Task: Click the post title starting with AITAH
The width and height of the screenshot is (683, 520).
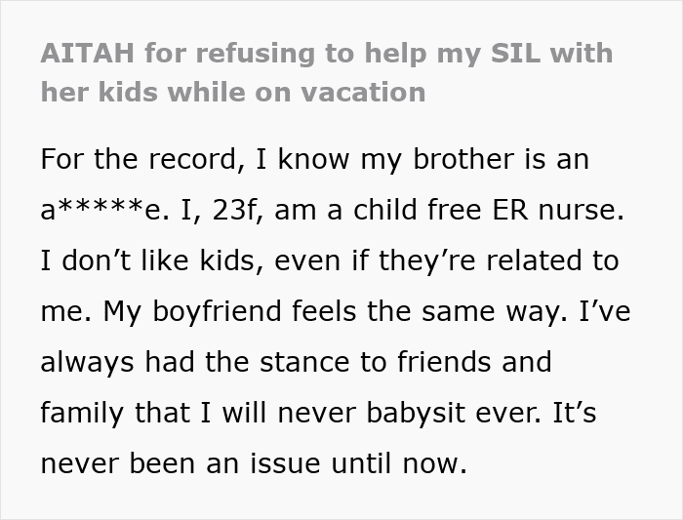Action: click(327, 72)
